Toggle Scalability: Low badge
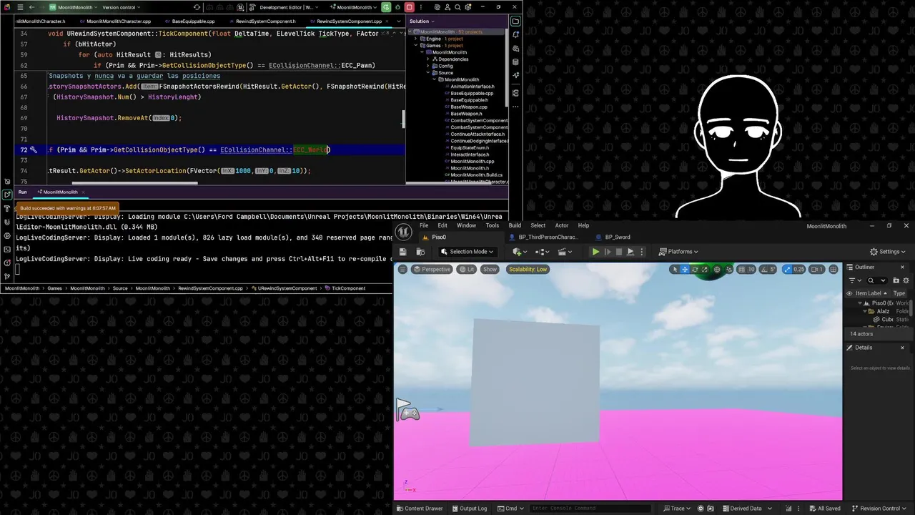This screenshot has width=915, height=515. click(x=528, y=269)
